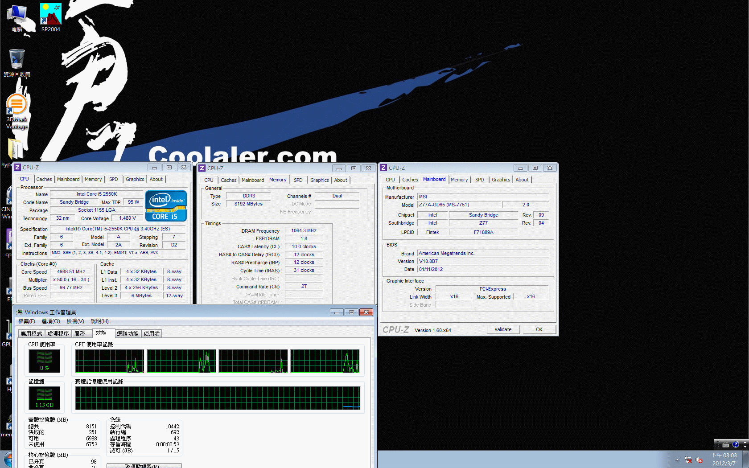Screen dimensions: 749x468
Task: Open the Recycle Bin desktop icon
Action: click(16, 63)
